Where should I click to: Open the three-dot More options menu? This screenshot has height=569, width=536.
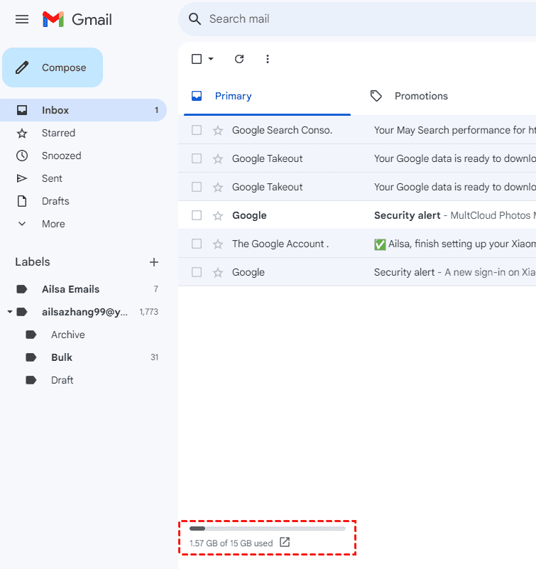(267, 59)
